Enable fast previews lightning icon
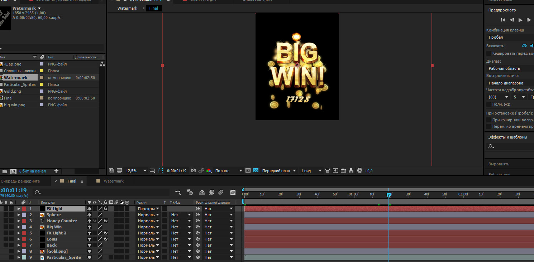The image size is (534, 262). (x=335, y=171)
